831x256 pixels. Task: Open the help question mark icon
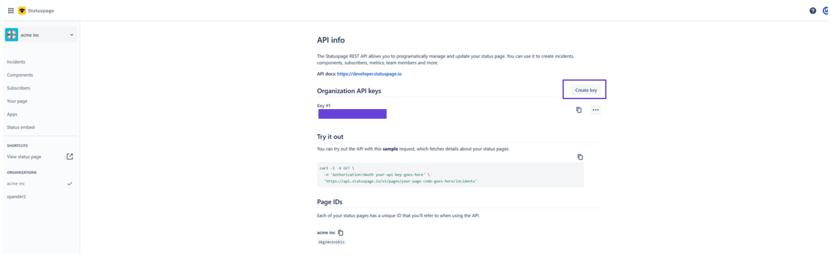(813, 11)
